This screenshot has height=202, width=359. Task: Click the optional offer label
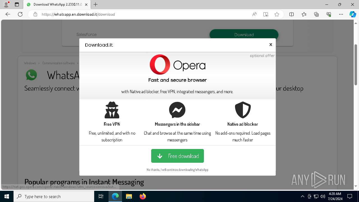point(262,56)
